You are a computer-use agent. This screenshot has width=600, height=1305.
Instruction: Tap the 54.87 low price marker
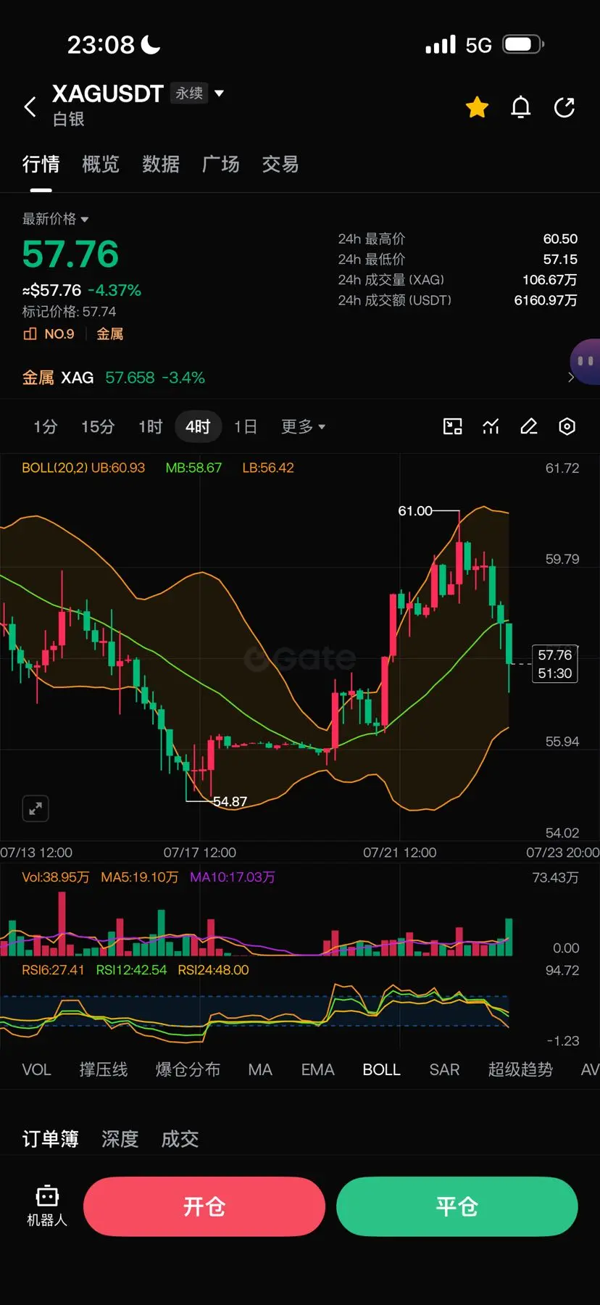point(230,801)
